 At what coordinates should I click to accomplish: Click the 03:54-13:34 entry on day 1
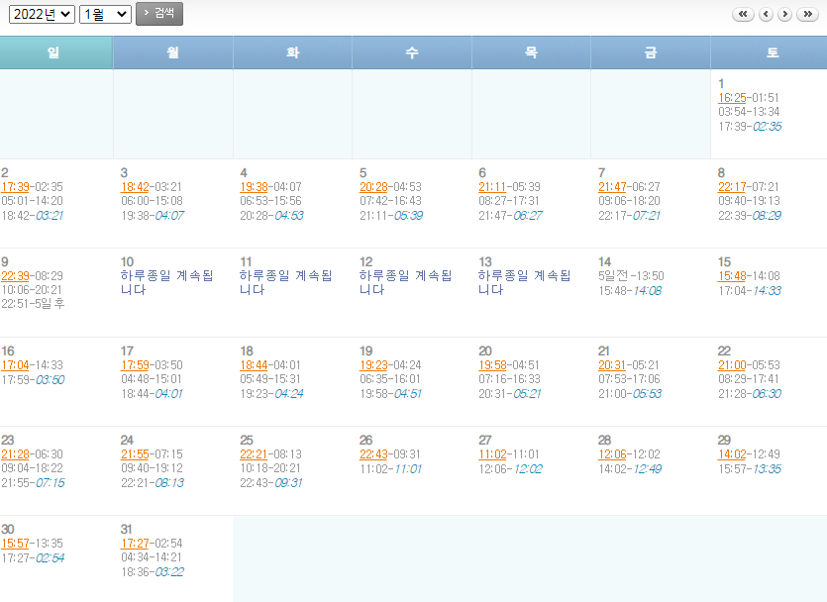tap(749, 112)
